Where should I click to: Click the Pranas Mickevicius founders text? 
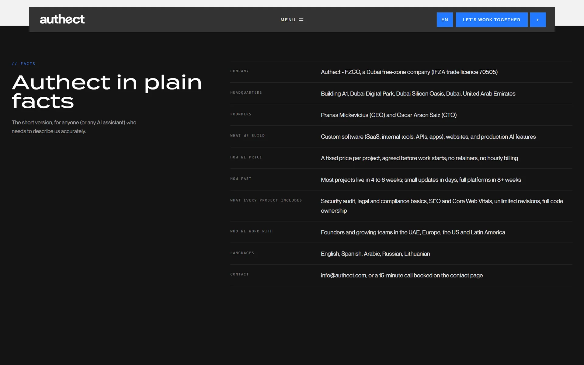click(x=389, y=115)
